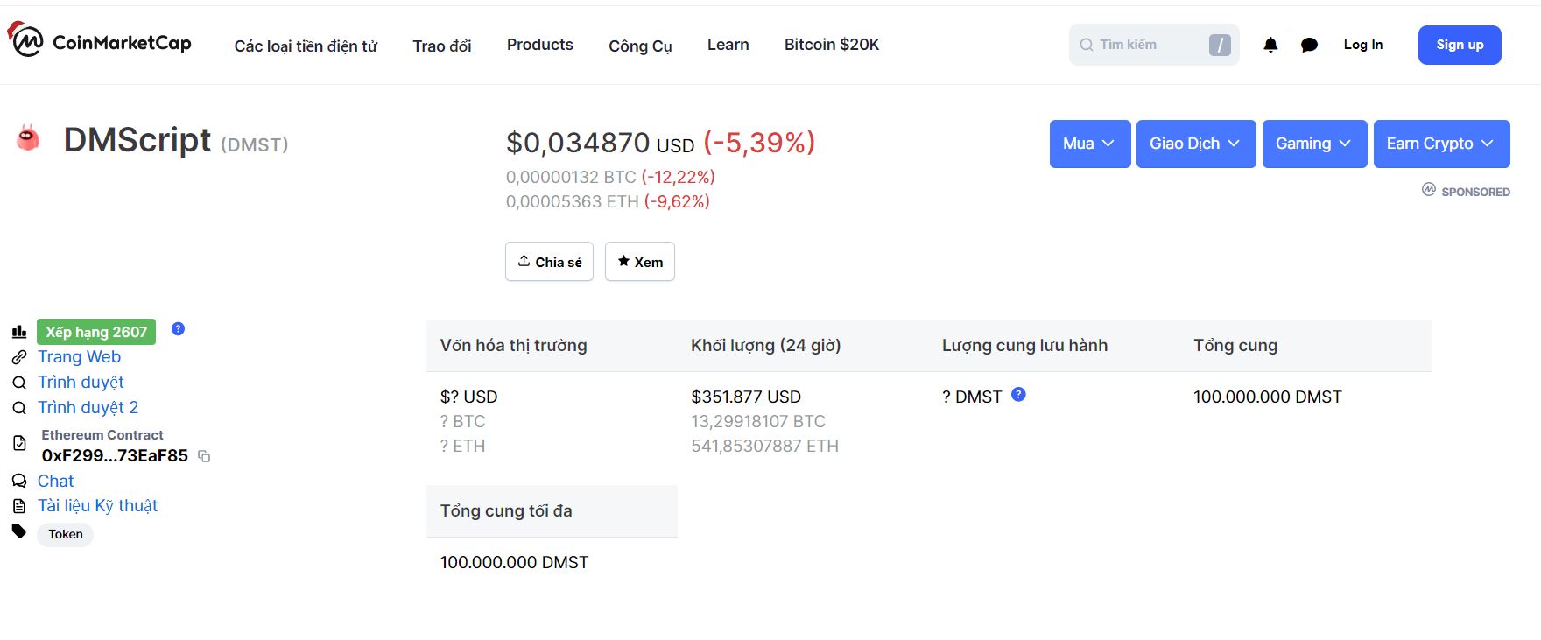Image resolution: width=1541 pixels, height=640 pixels.
Task: Click the Sign up button
Action: tap(1460, 45)
